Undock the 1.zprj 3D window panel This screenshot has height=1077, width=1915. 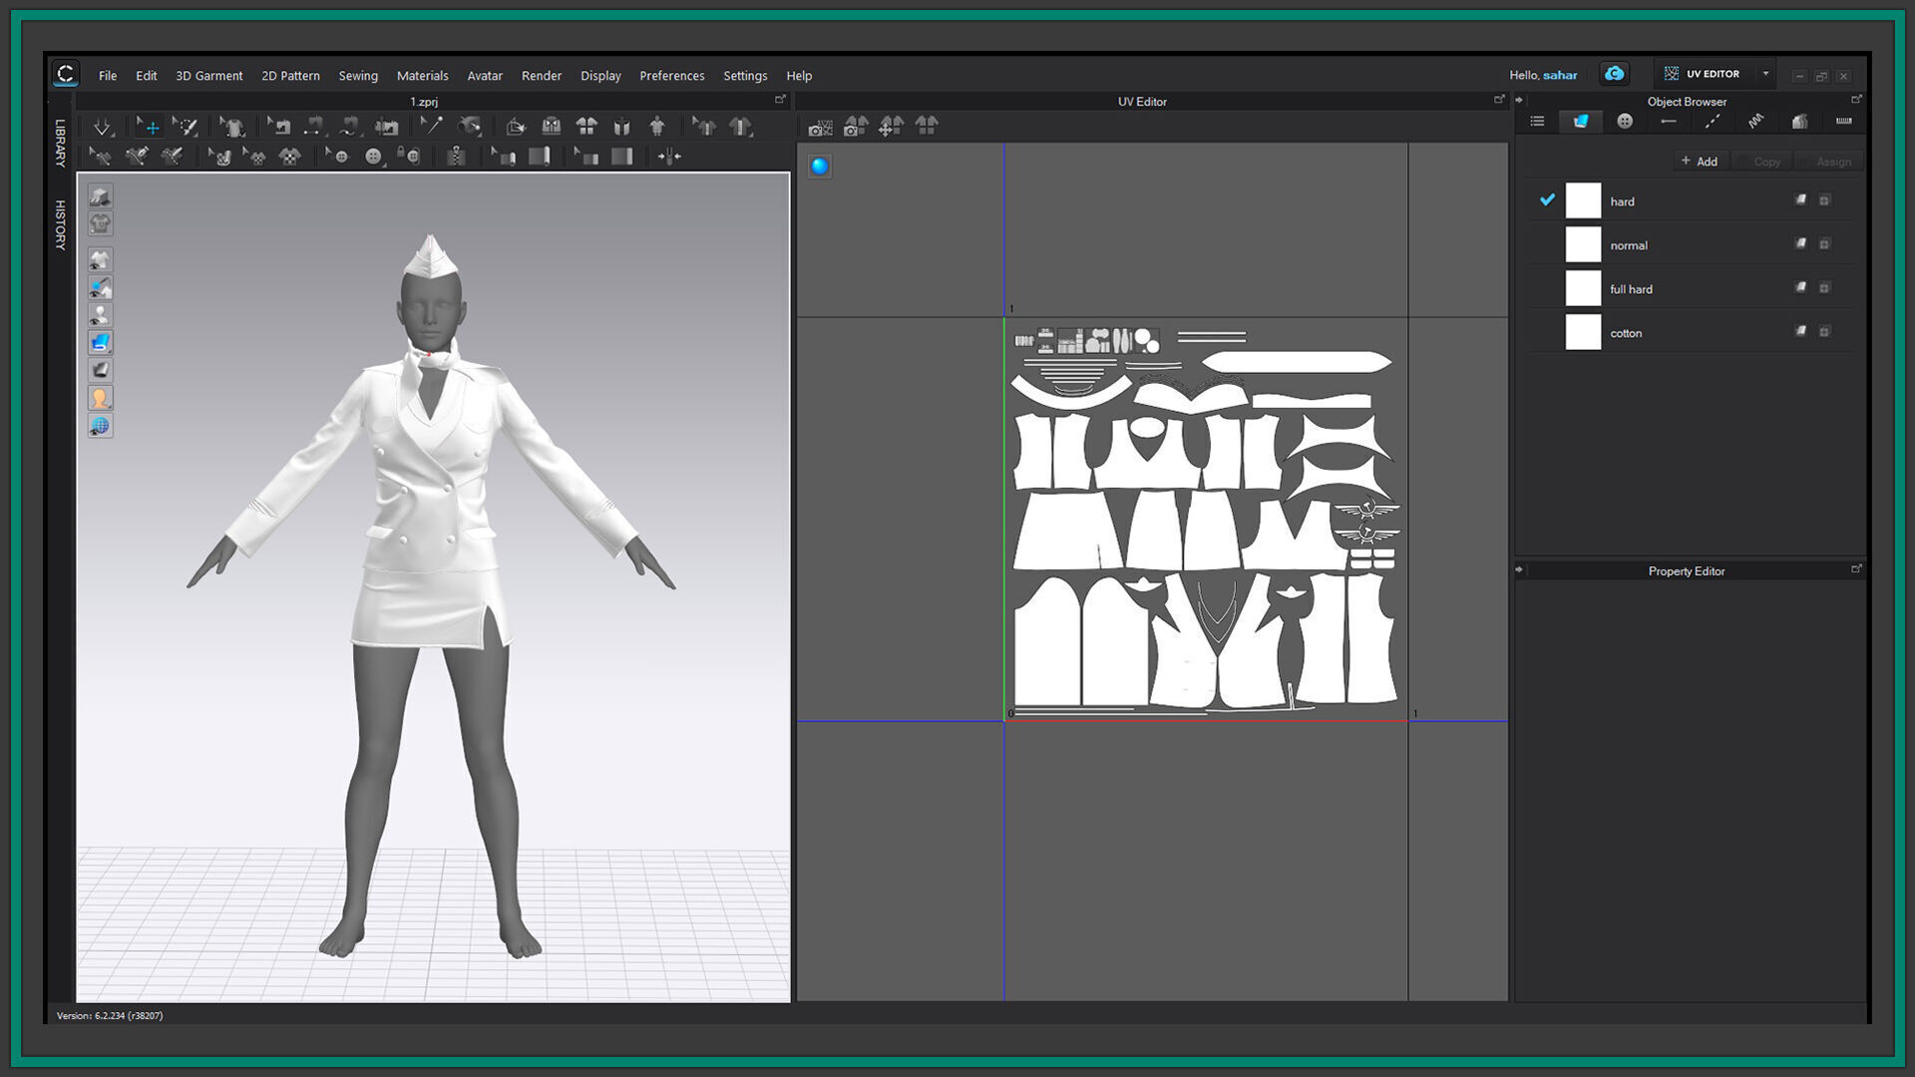[x=780, y=100]
